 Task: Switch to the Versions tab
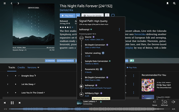coord(32,68)
